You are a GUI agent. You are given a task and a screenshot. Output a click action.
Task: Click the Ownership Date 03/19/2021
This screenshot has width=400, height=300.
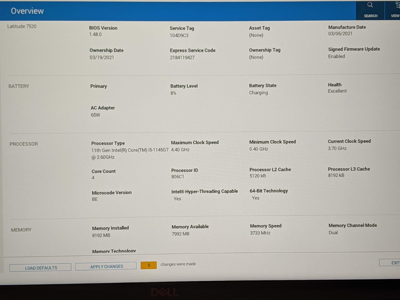coord(102,57)
